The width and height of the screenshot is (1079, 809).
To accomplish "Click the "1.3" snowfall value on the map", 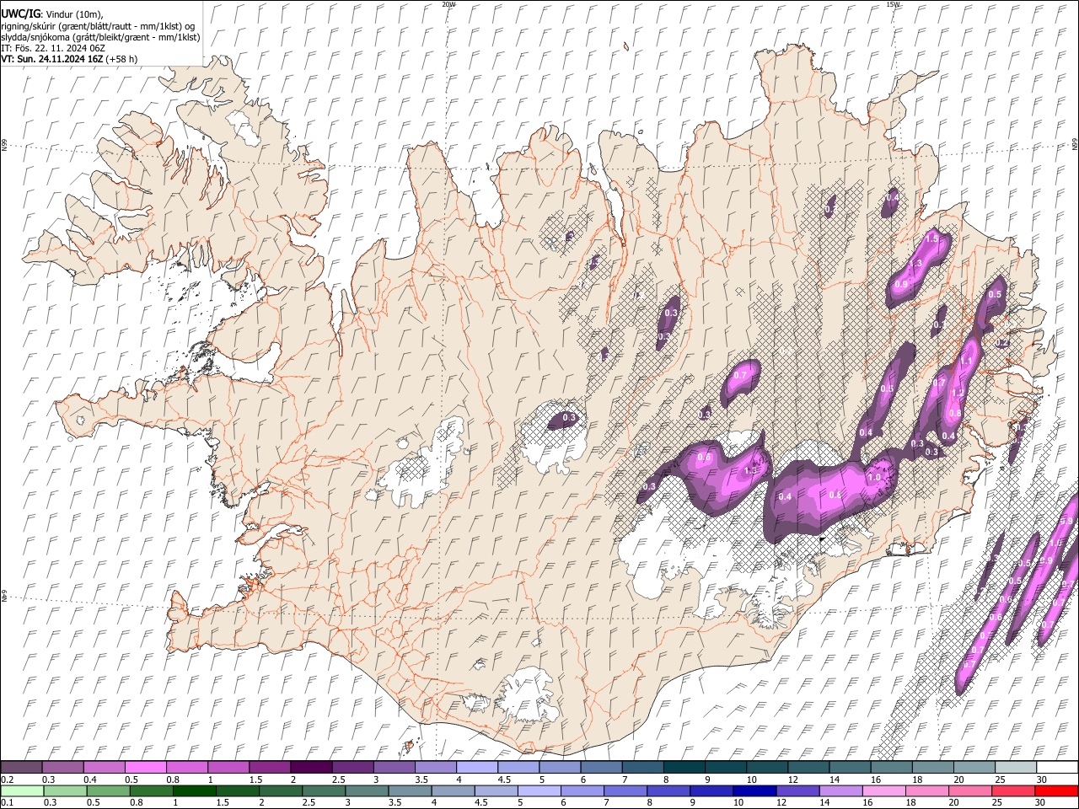I will tap(915, 264).
